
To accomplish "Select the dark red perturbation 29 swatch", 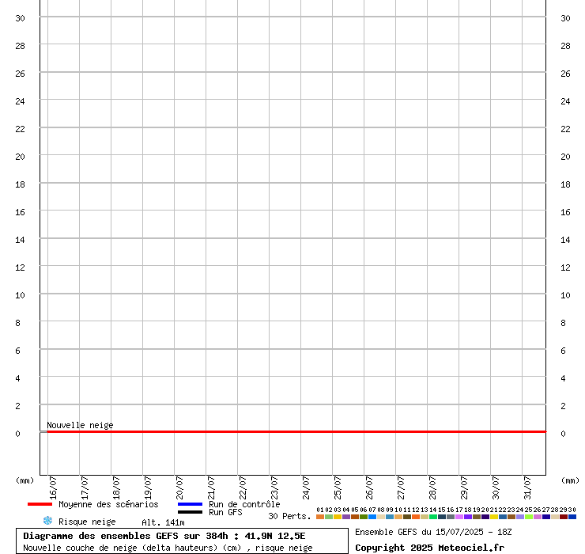I will pos(564,517).
